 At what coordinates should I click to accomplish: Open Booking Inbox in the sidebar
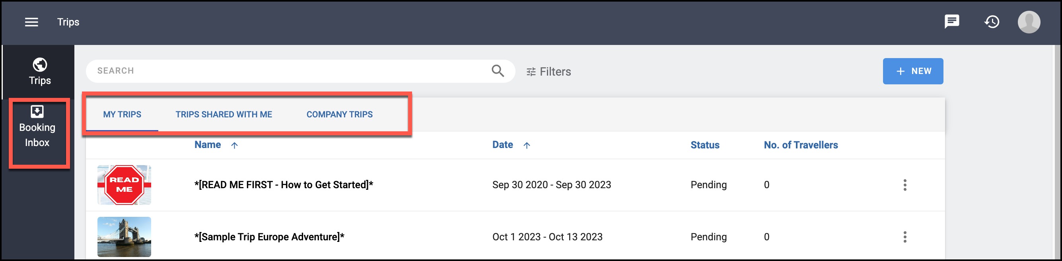click(37, 127)
